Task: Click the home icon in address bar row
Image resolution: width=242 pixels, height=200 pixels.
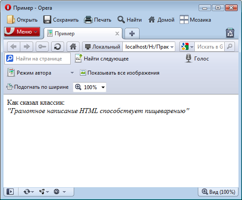Action: (73, 46)
